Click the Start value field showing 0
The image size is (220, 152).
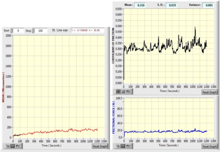click(18, 30)
